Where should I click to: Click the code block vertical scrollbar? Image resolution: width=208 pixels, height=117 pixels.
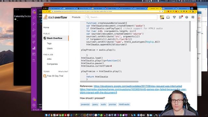[x=190, y=36]
